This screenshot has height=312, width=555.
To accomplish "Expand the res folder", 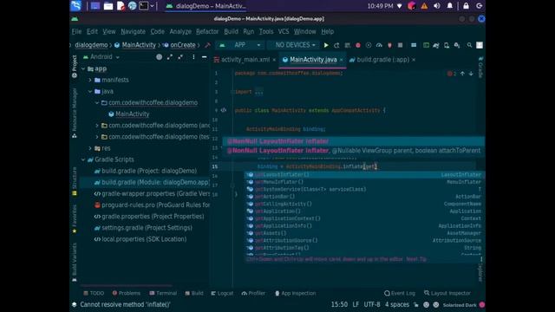I will (x=90, y=148).
